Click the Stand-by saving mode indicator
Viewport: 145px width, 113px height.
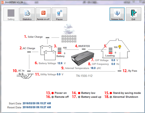click(x=111, y=93)
